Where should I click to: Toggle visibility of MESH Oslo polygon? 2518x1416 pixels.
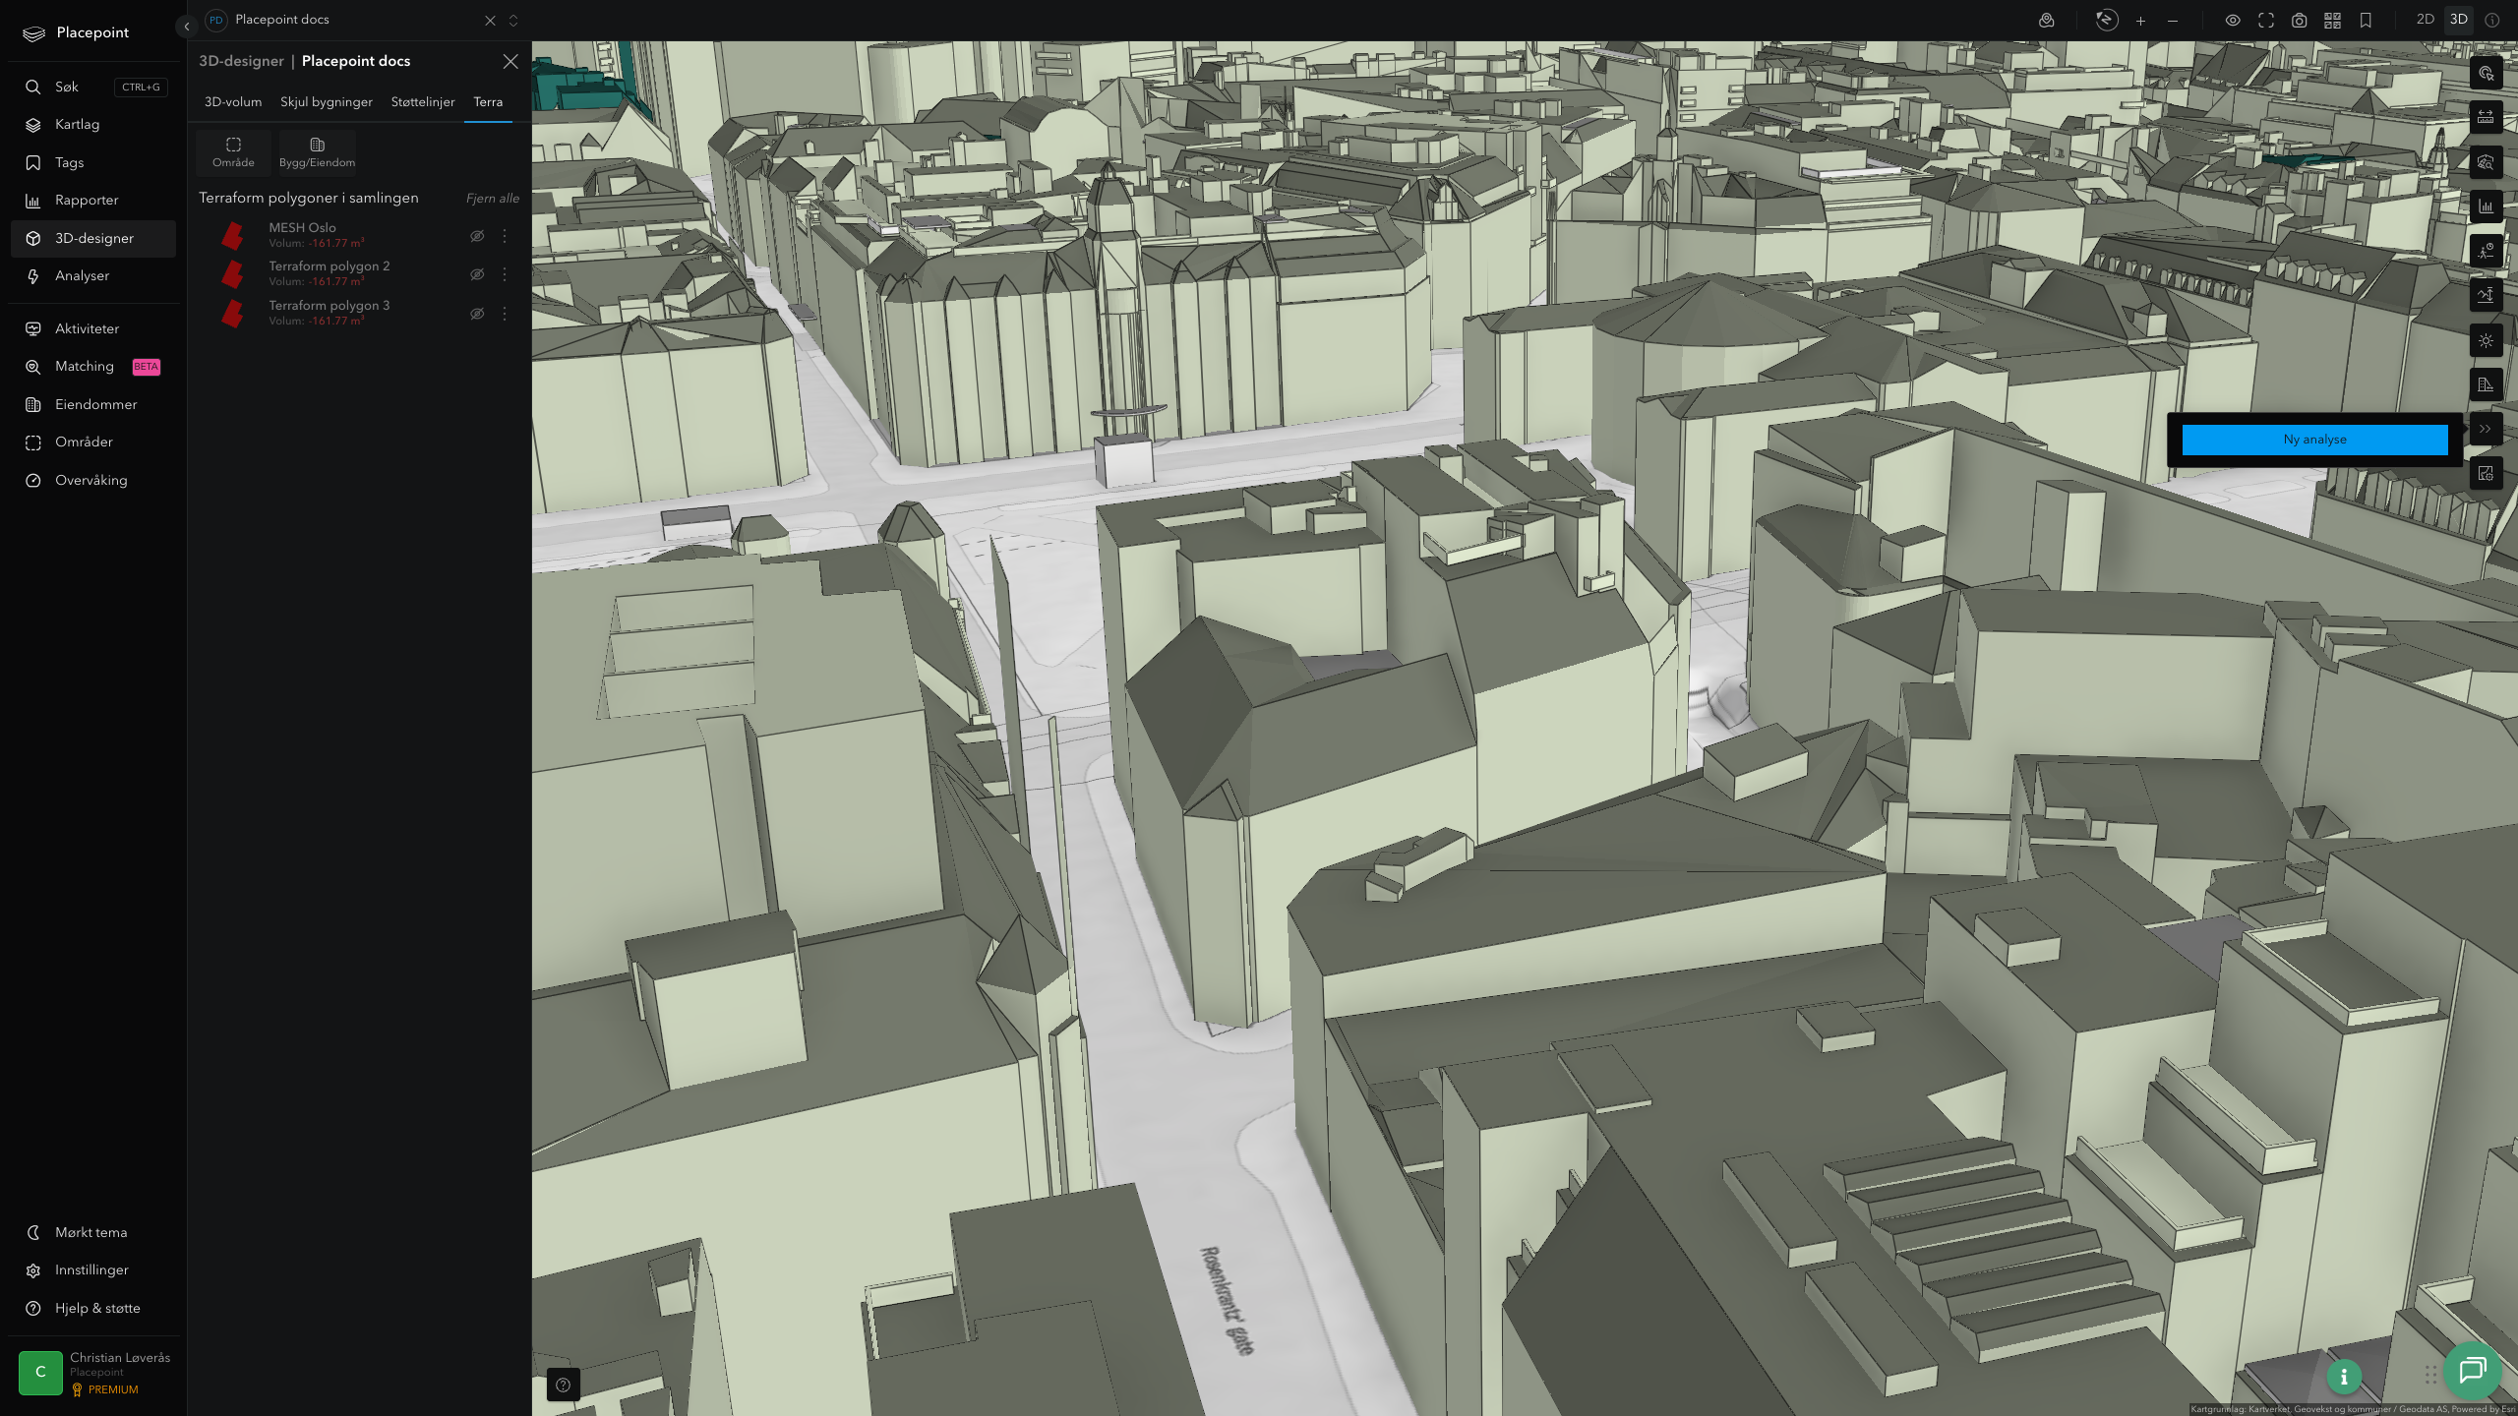point(477,236)
